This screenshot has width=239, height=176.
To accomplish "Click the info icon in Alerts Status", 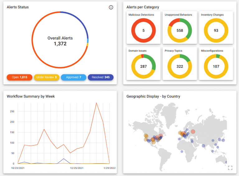I will point(111,7).
